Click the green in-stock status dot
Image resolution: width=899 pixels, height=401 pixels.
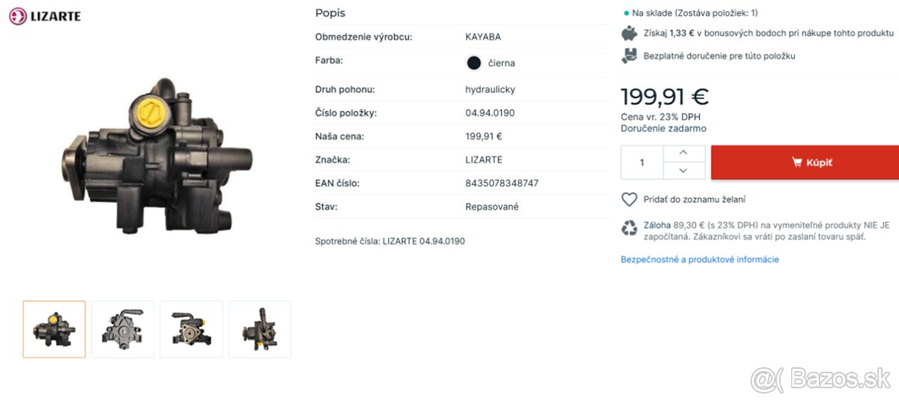click(x=626, y=13)
